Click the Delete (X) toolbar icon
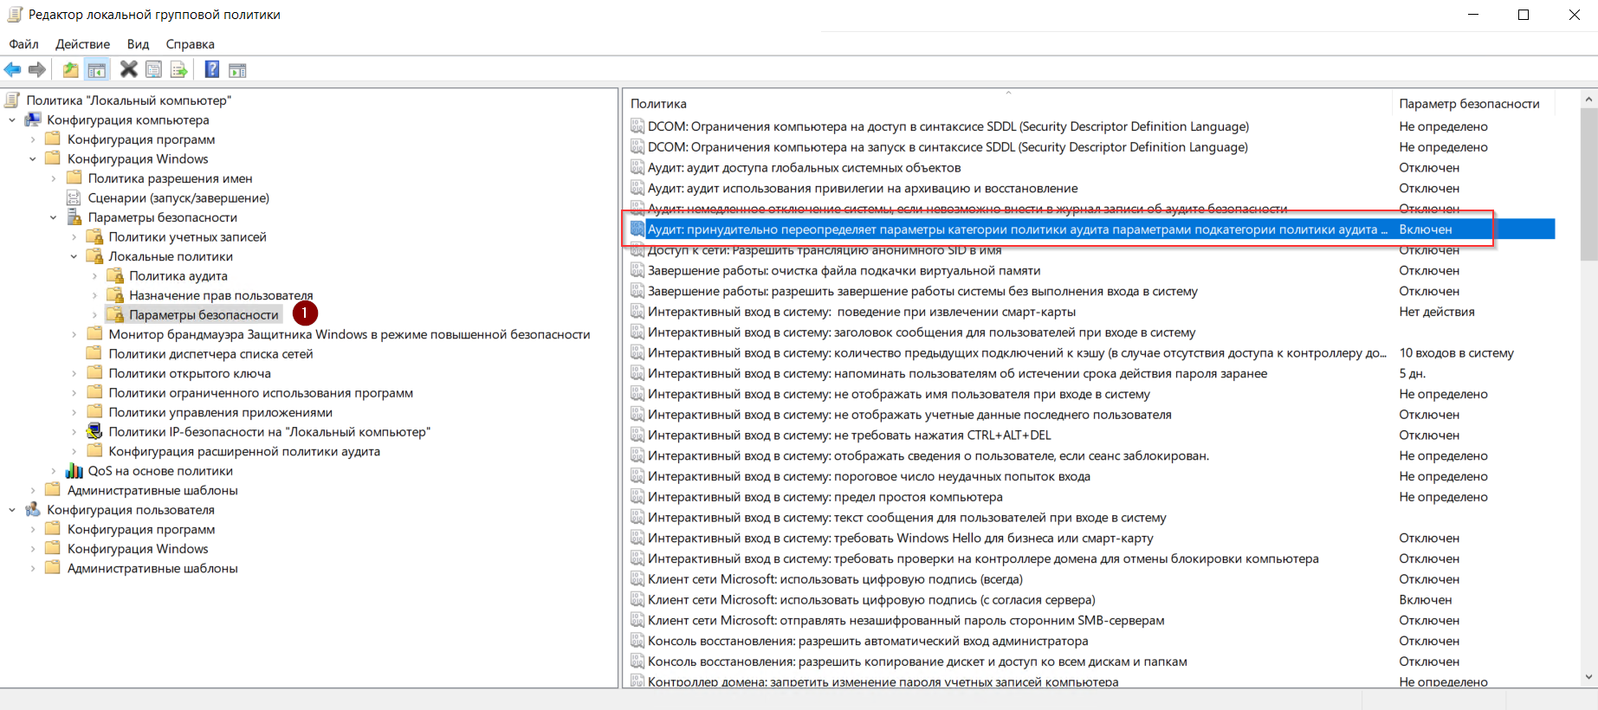1598x710 pixels. (x=128, y=70)
